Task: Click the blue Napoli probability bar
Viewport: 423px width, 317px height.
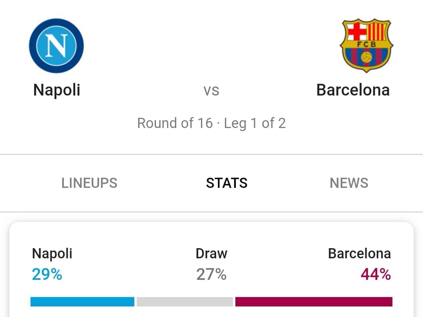Action: coord(82,302)
